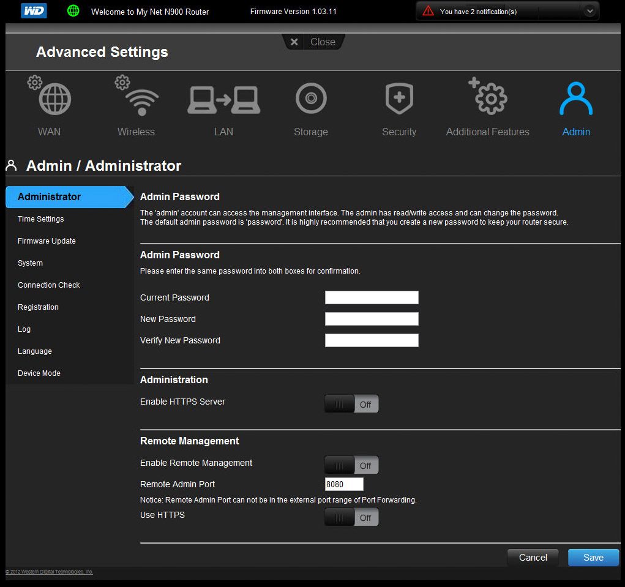Click the Save button
The height and width of the screenshot is (587, 625).
click(x=593, y=558)
